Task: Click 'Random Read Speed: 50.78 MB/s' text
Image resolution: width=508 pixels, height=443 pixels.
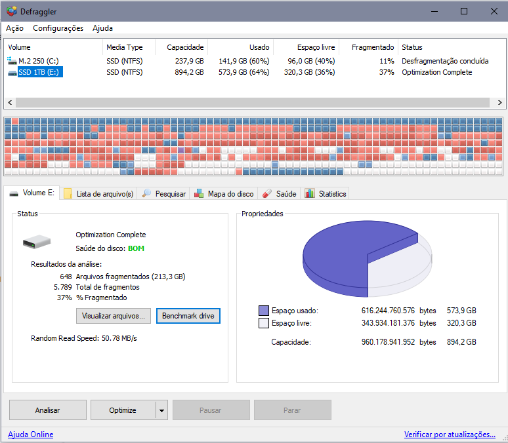Action: 84,339
